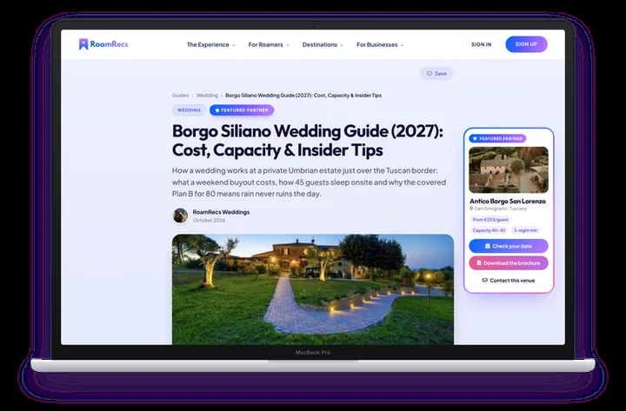Open RoamRecs Weddings author name link
The width and height of the screenshot is (626, 411).
coord(221,212)
